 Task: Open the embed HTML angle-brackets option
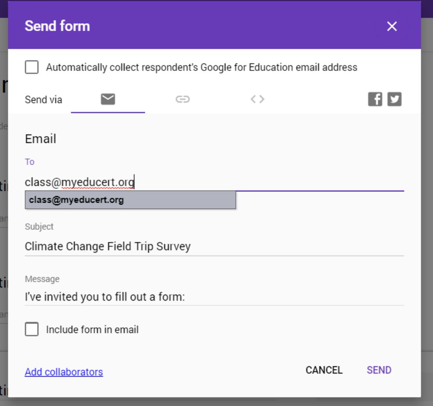tap(257, 99)
